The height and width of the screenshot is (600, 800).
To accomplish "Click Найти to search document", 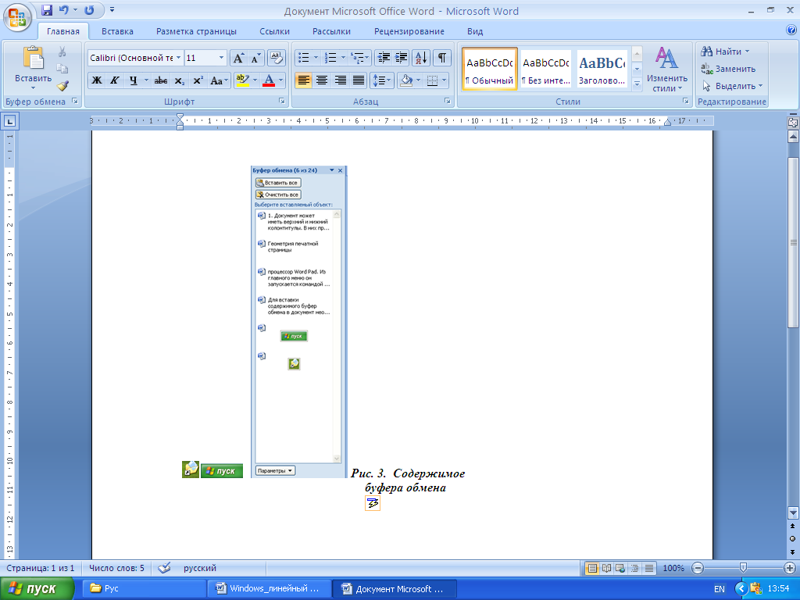I will 724,52.
